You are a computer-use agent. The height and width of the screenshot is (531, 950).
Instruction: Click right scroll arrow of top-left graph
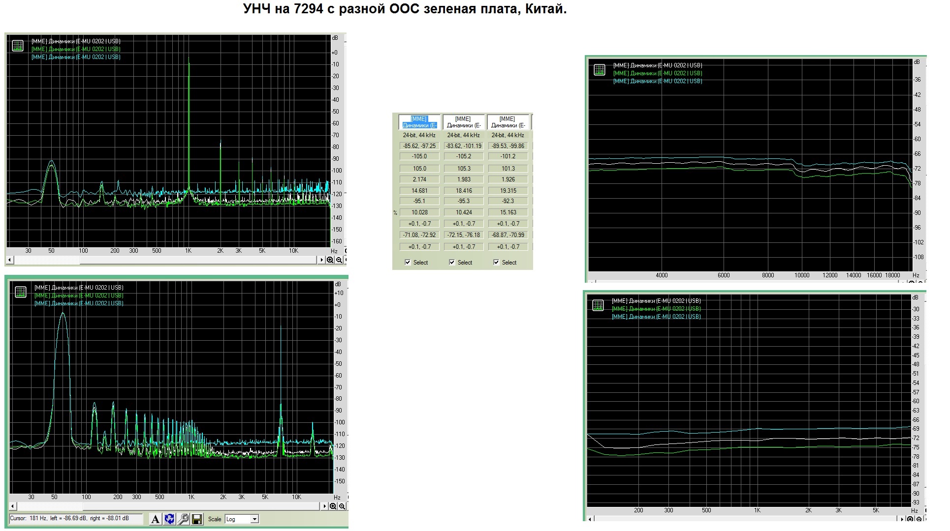[x=322, y=260]
